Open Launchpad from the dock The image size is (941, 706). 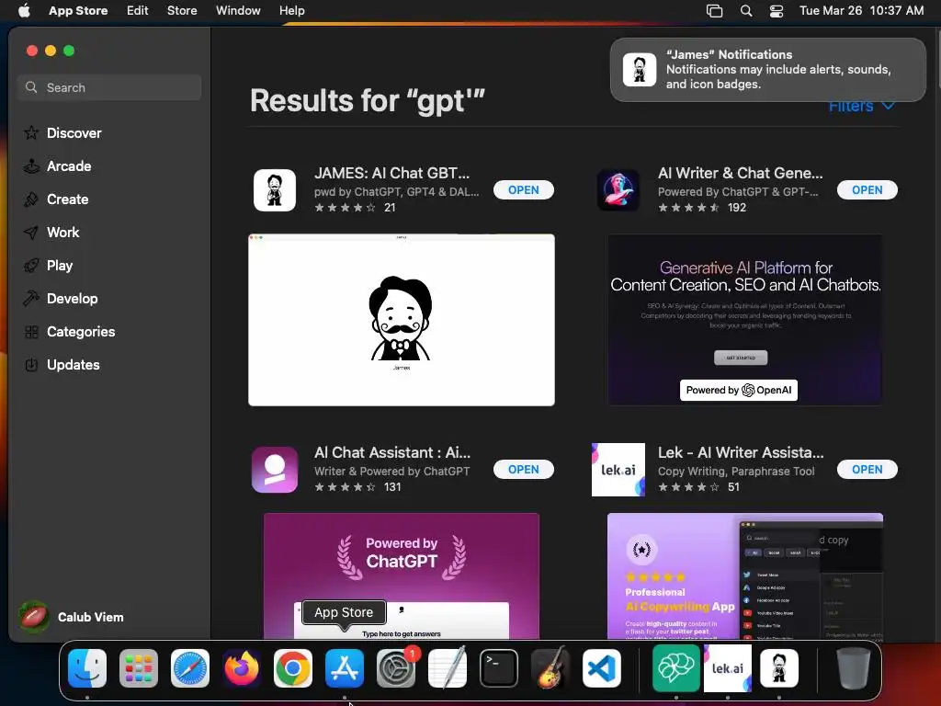[x=139, y=668]
